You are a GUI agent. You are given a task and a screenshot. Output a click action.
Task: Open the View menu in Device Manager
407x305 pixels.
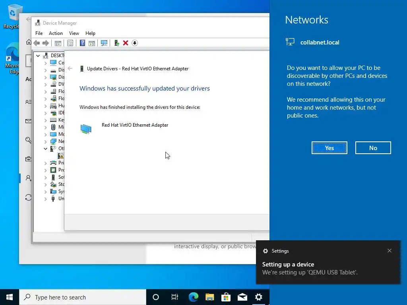point(74,33)
